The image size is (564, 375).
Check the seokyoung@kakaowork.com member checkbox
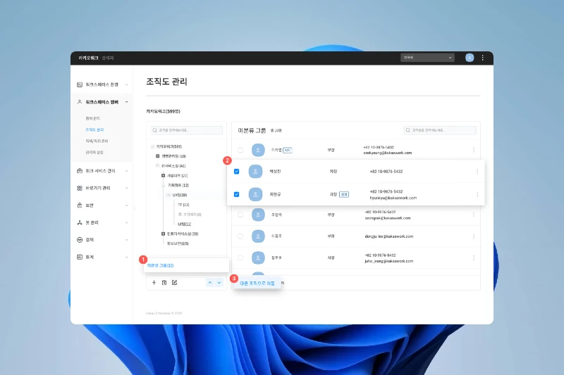[x=240, y=150]
